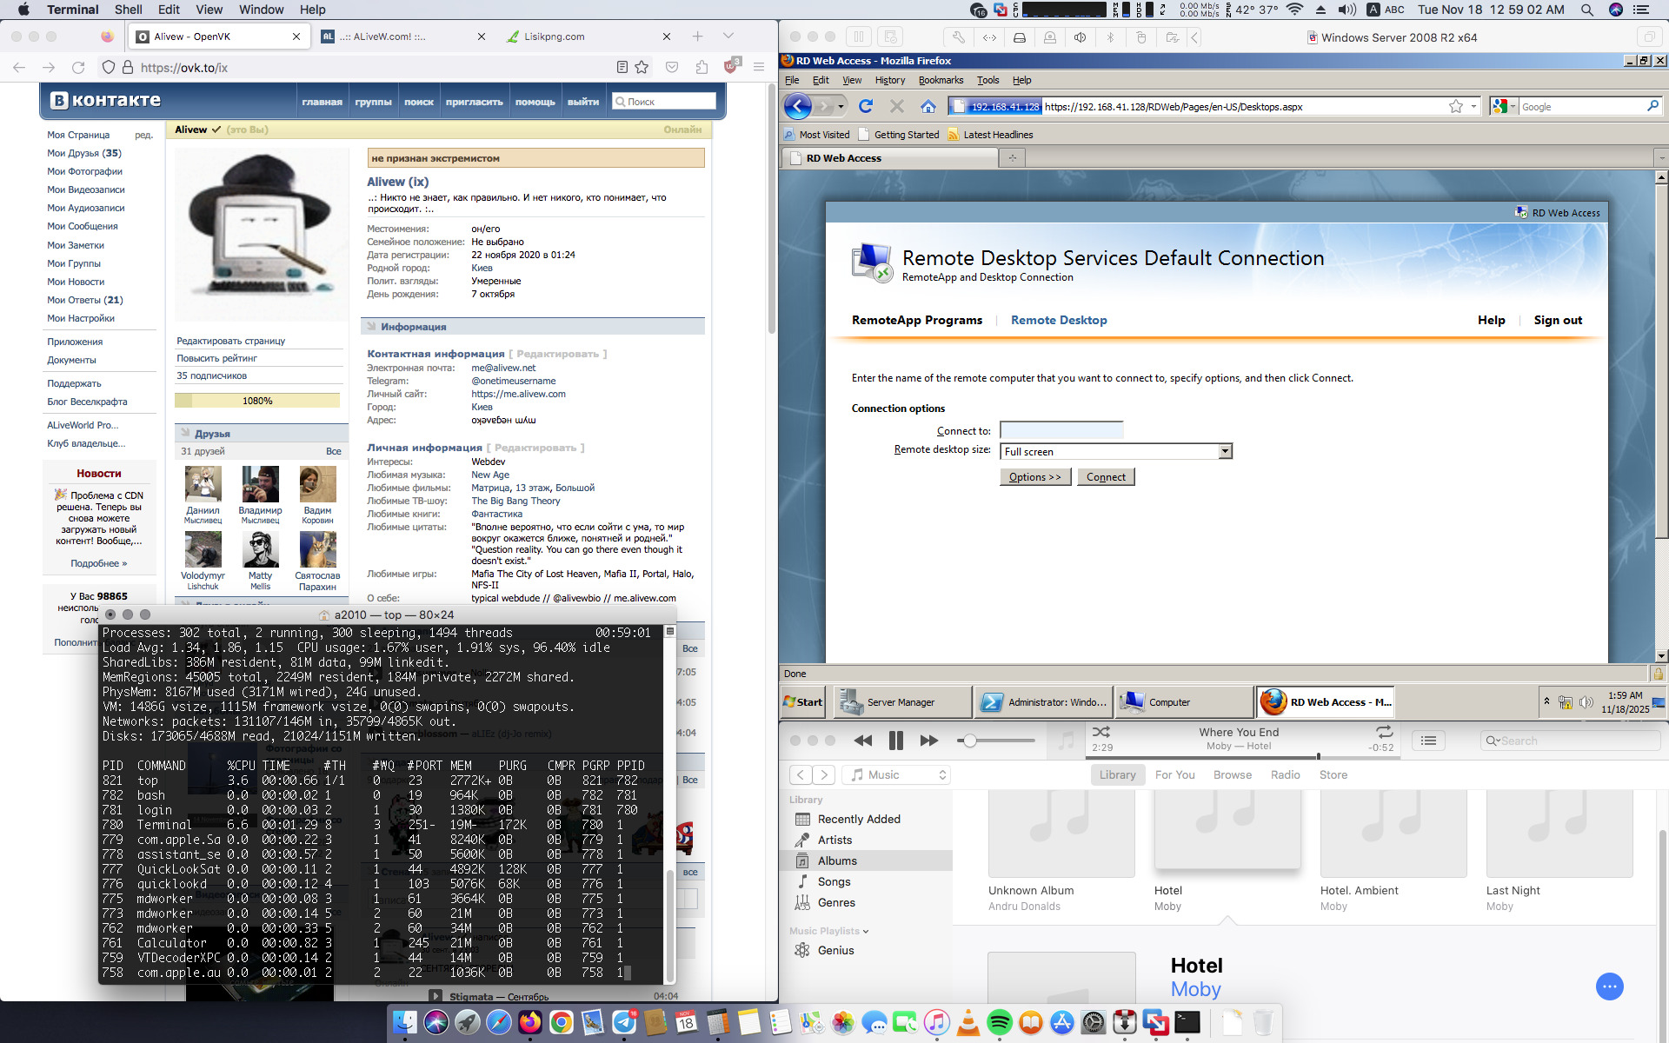Pause the virtual machine in VMware toolbar
This screenshot has width=1669, height=1043.
click(x=858, y=37)
